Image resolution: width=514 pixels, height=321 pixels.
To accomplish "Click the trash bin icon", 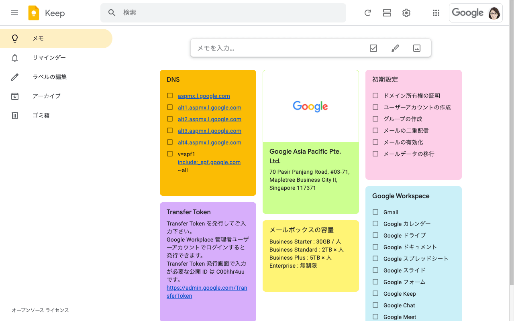I will 15,116.
